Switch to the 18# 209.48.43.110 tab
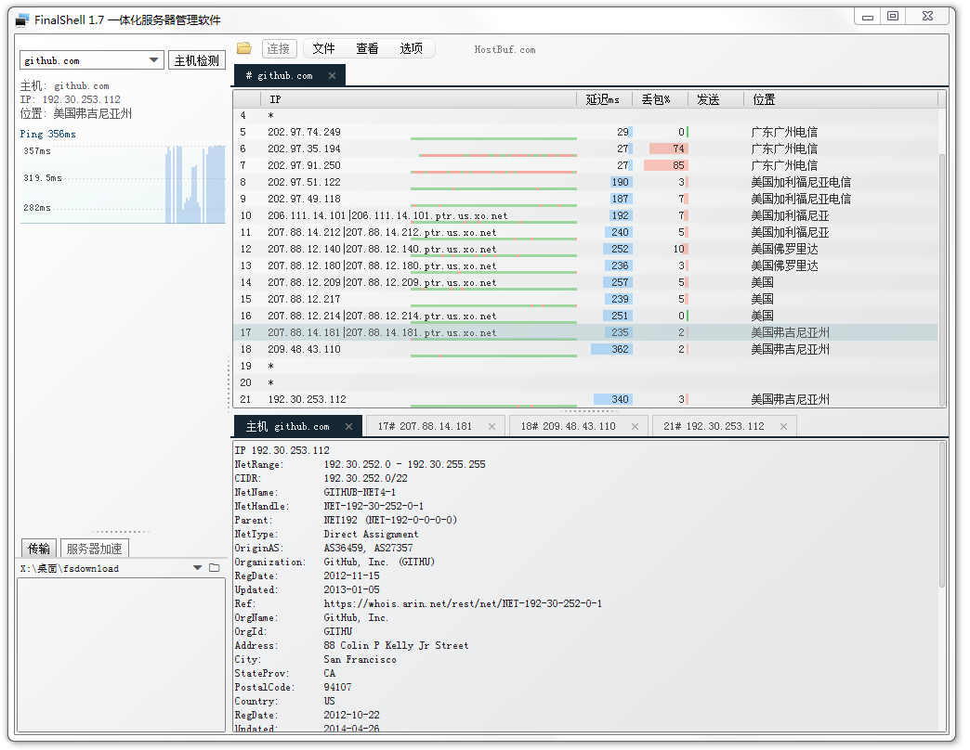This screenshot has height=750, width=970. (568, 426)
